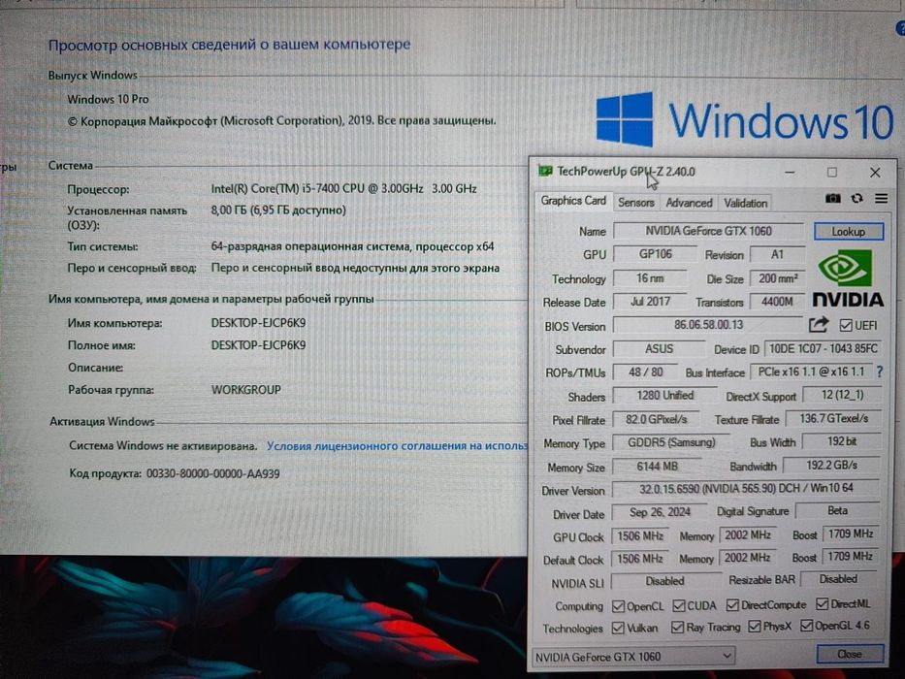Click the Bandwidth field 192.2 GB/s

click(831, 465)
